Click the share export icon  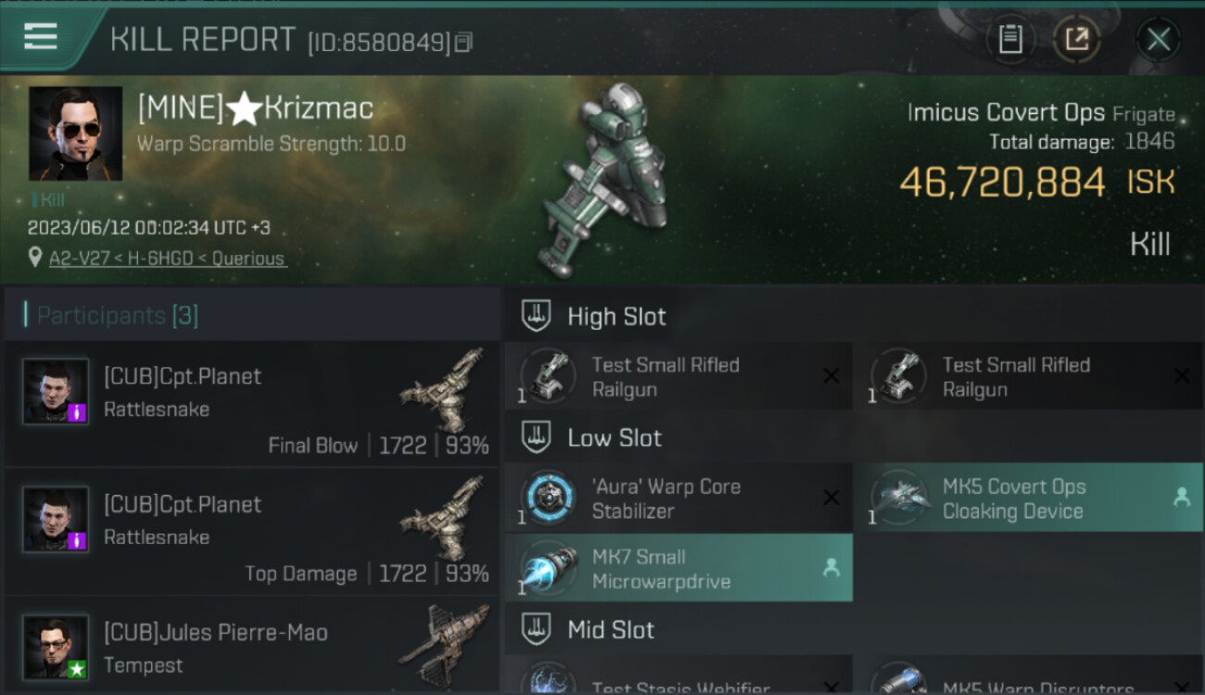tap(1077, 39)
